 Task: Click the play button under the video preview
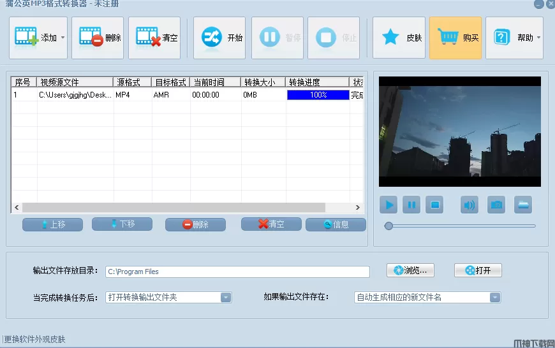[x=389, y=205]
